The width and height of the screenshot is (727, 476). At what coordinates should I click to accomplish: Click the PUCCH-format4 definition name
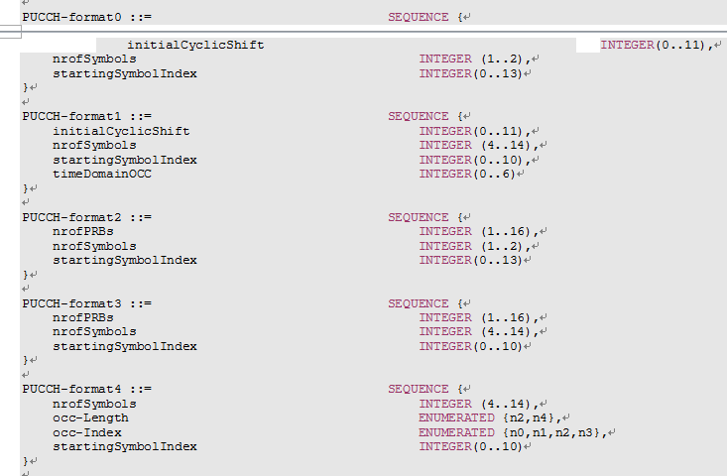pyautogui.click(x=75, y=389)
